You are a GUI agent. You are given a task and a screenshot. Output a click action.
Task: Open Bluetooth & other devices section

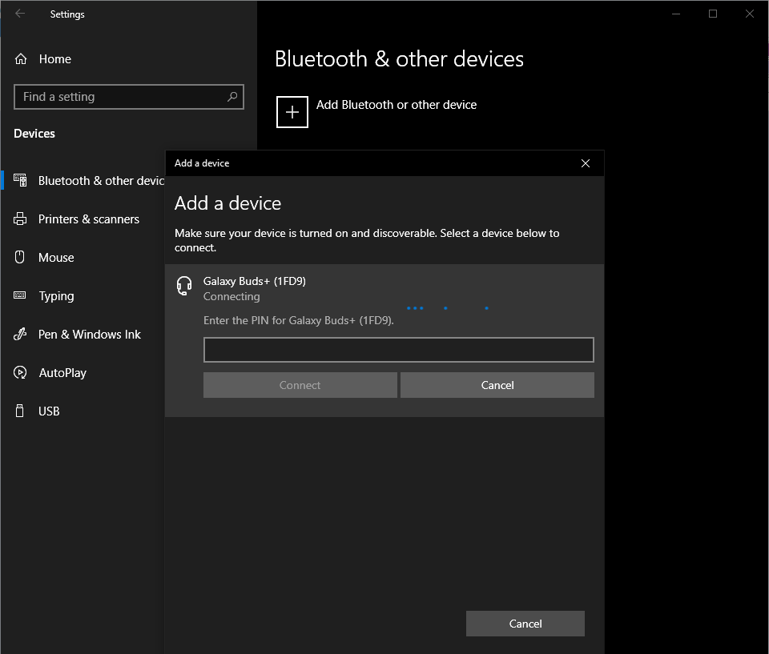tap(100, 181)
